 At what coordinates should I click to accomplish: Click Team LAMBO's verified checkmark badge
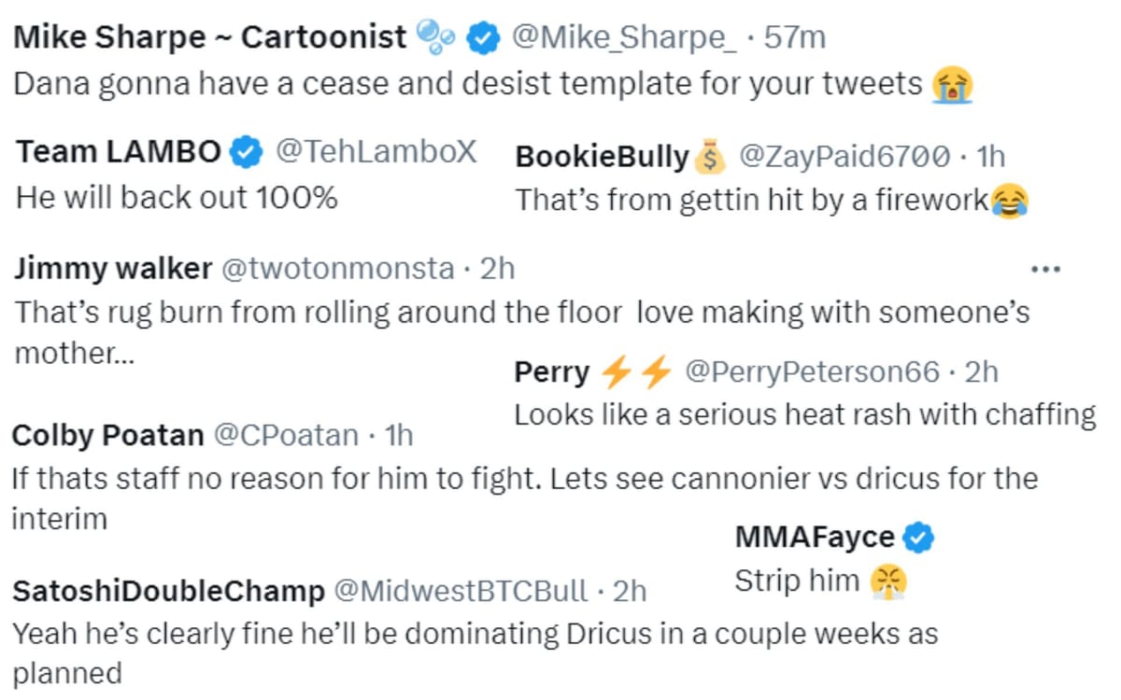coord(247,151)
